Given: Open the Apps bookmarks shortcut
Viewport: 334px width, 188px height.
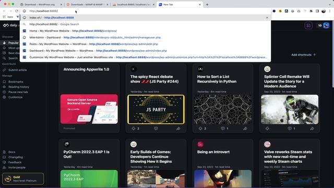Looking at the screenshot, I should coord(8,17).
